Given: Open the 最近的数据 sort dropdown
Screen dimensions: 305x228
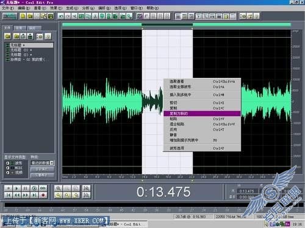Looking at the screenshot, I should [42, 163].
